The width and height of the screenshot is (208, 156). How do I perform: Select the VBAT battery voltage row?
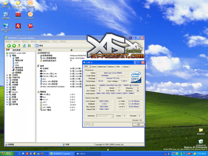58,110
